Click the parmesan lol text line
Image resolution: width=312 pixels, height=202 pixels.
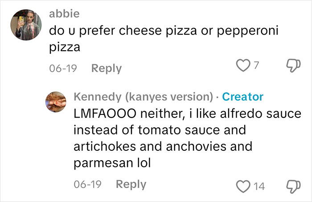click(112, 163)
